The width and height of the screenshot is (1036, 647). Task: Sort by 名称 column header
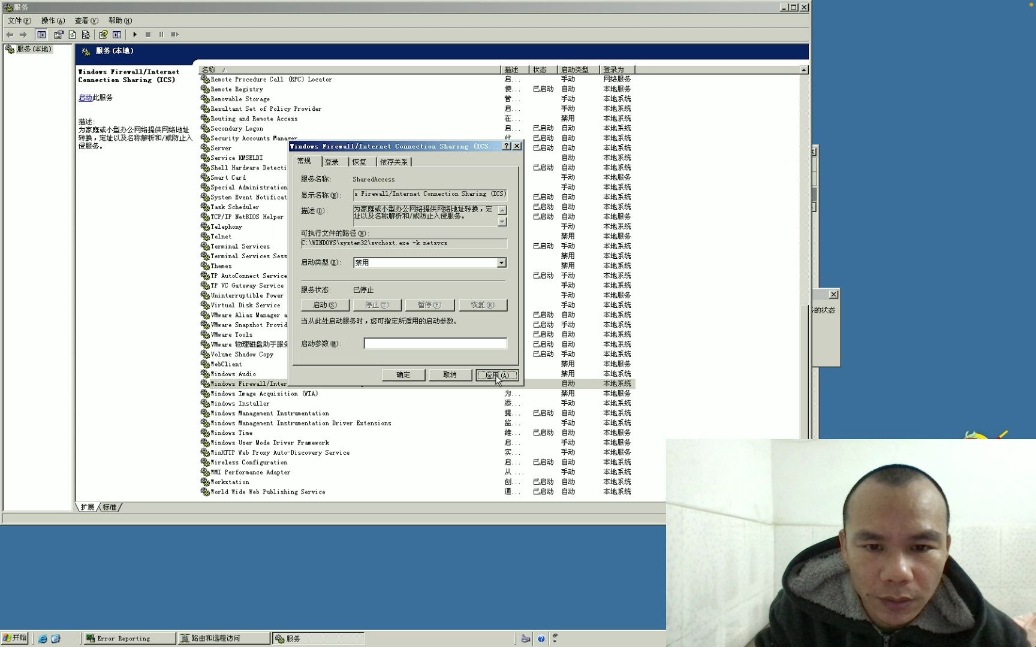coord(350,70)
